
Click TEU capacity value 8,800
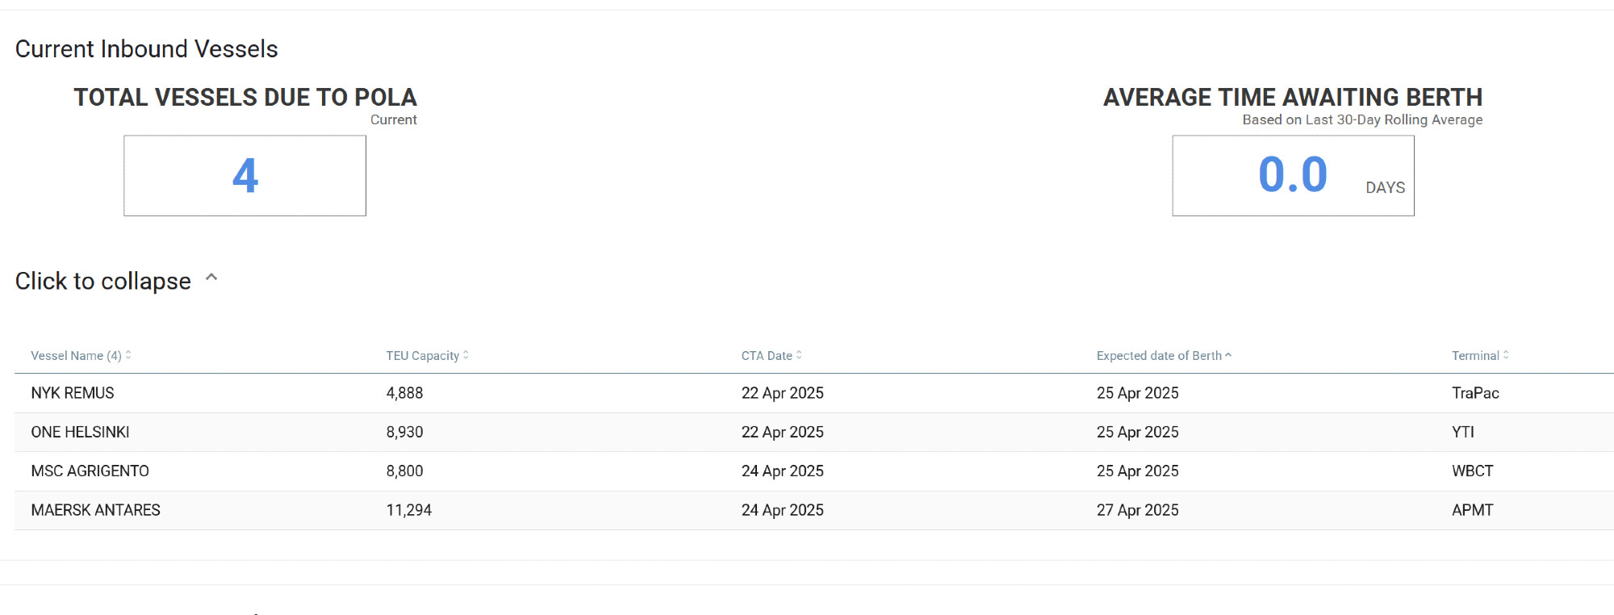[x=404, y=471]
